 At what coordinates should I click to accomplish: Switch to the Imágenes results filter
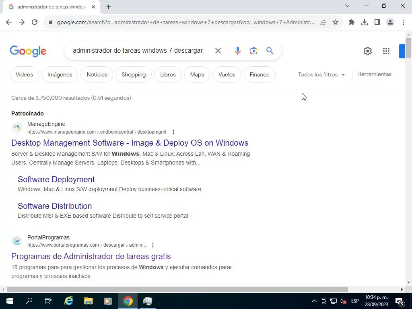[60, 74]
